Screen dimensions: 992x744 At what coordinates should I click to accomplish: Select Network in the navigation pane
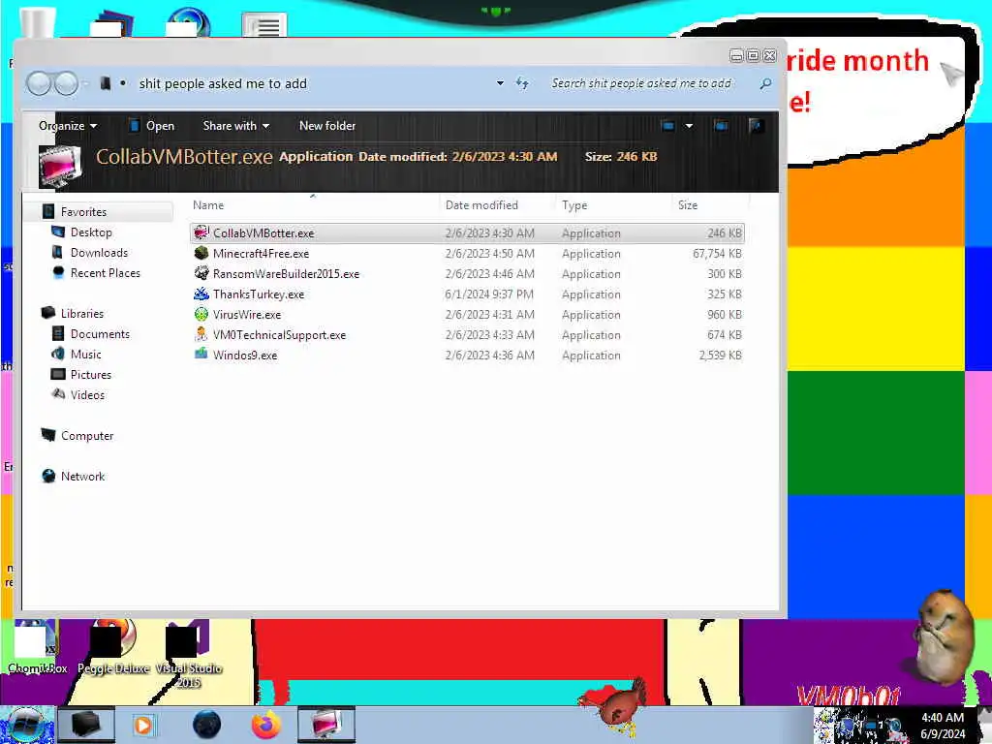[82, 476]
